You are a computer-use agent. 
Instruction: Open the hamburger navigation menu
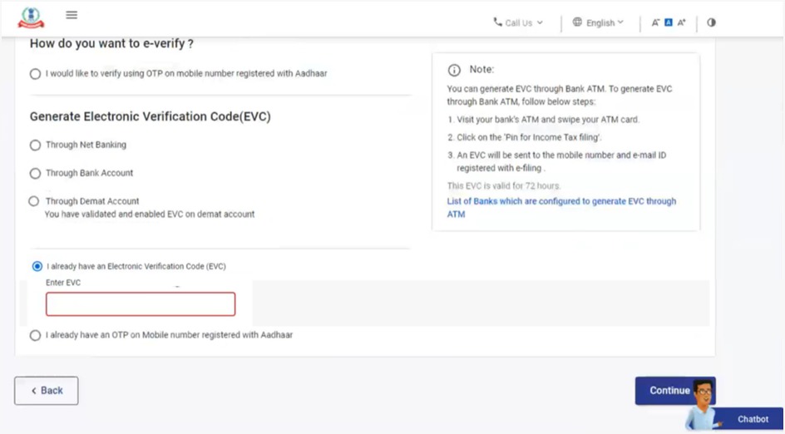(72, 15)
